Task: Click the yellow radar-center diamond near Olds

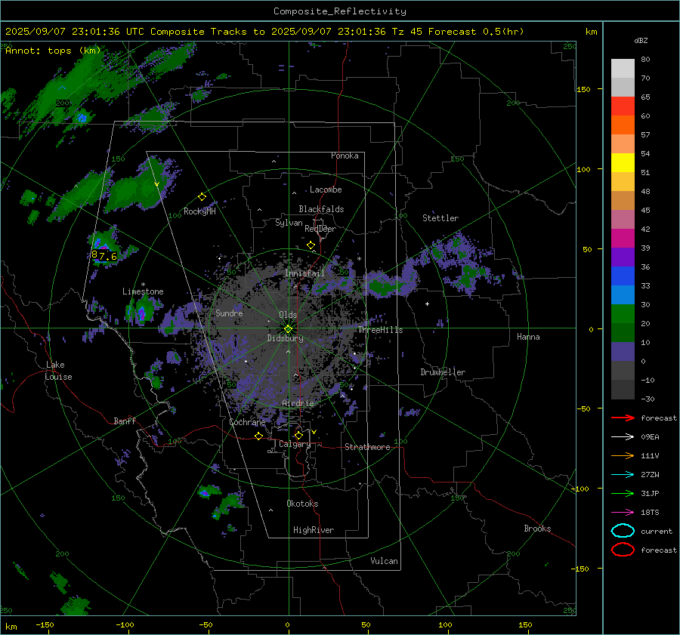Action: [288, 329]
